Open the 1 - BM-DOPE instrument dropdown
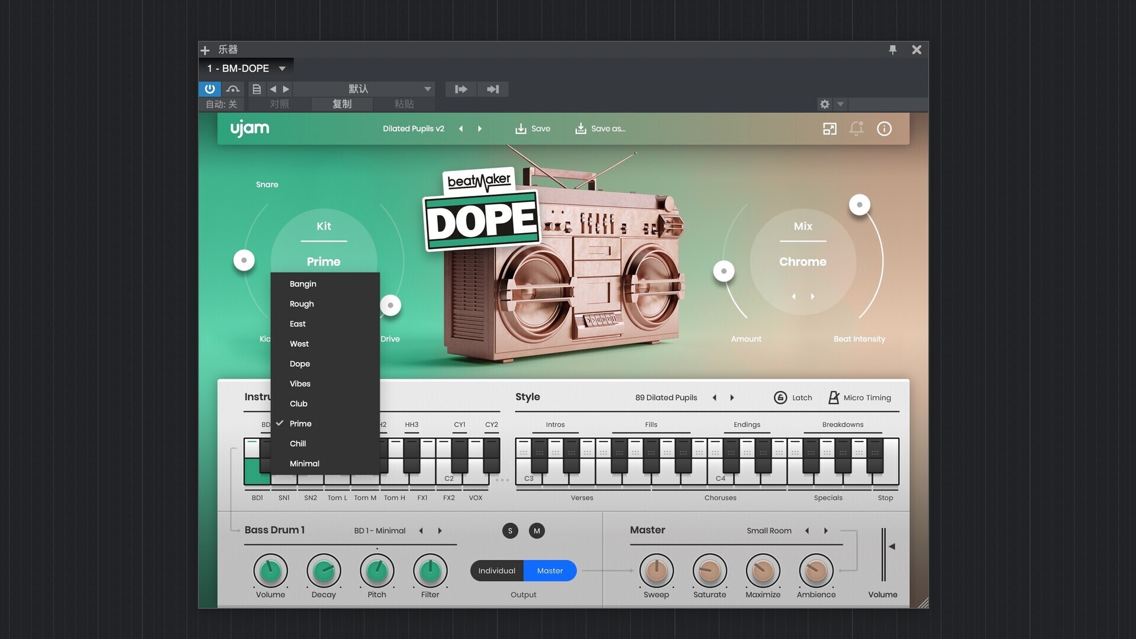 246,69
